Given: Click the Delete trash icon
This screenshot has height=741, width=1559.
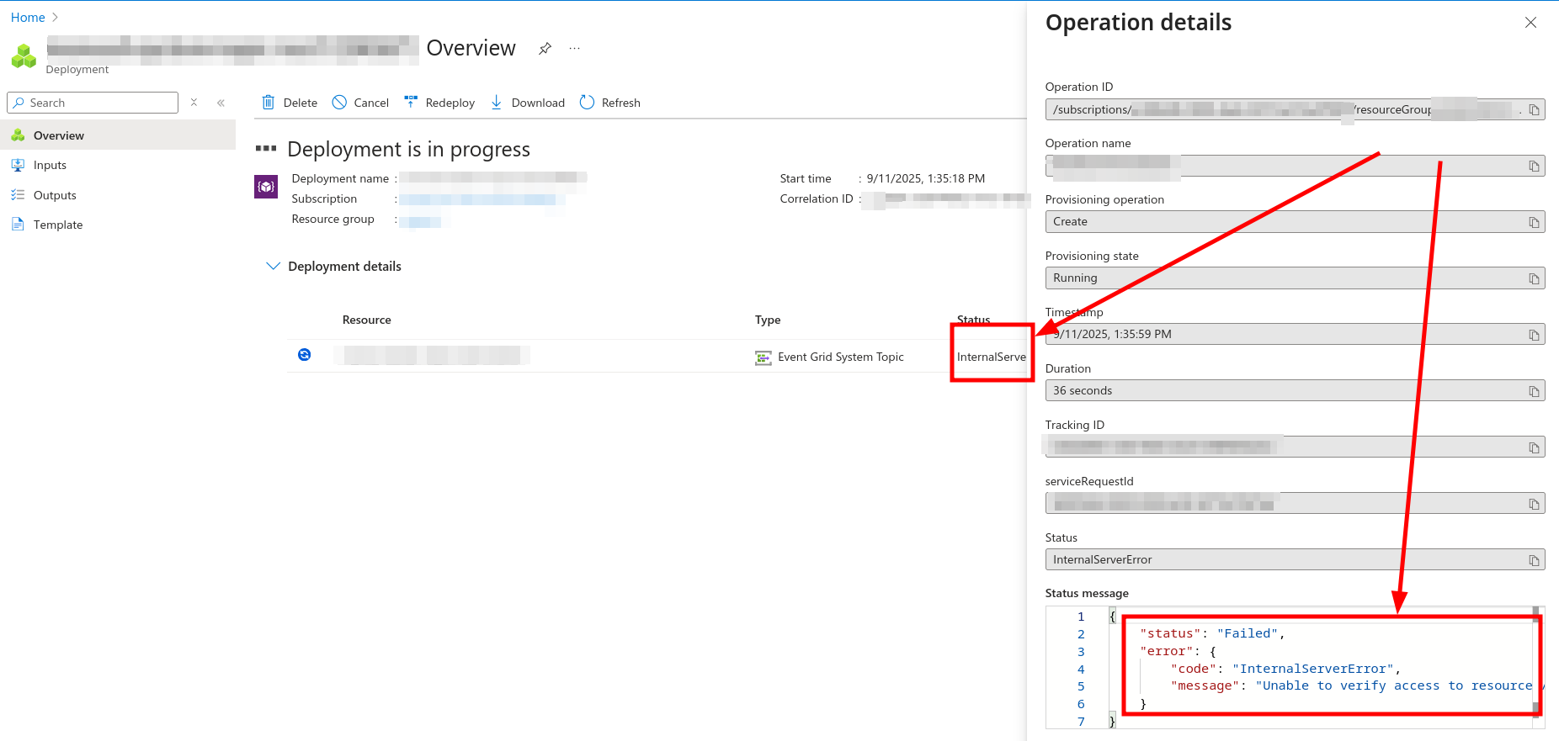Looking at the screenshot, I should click(269, 103).
